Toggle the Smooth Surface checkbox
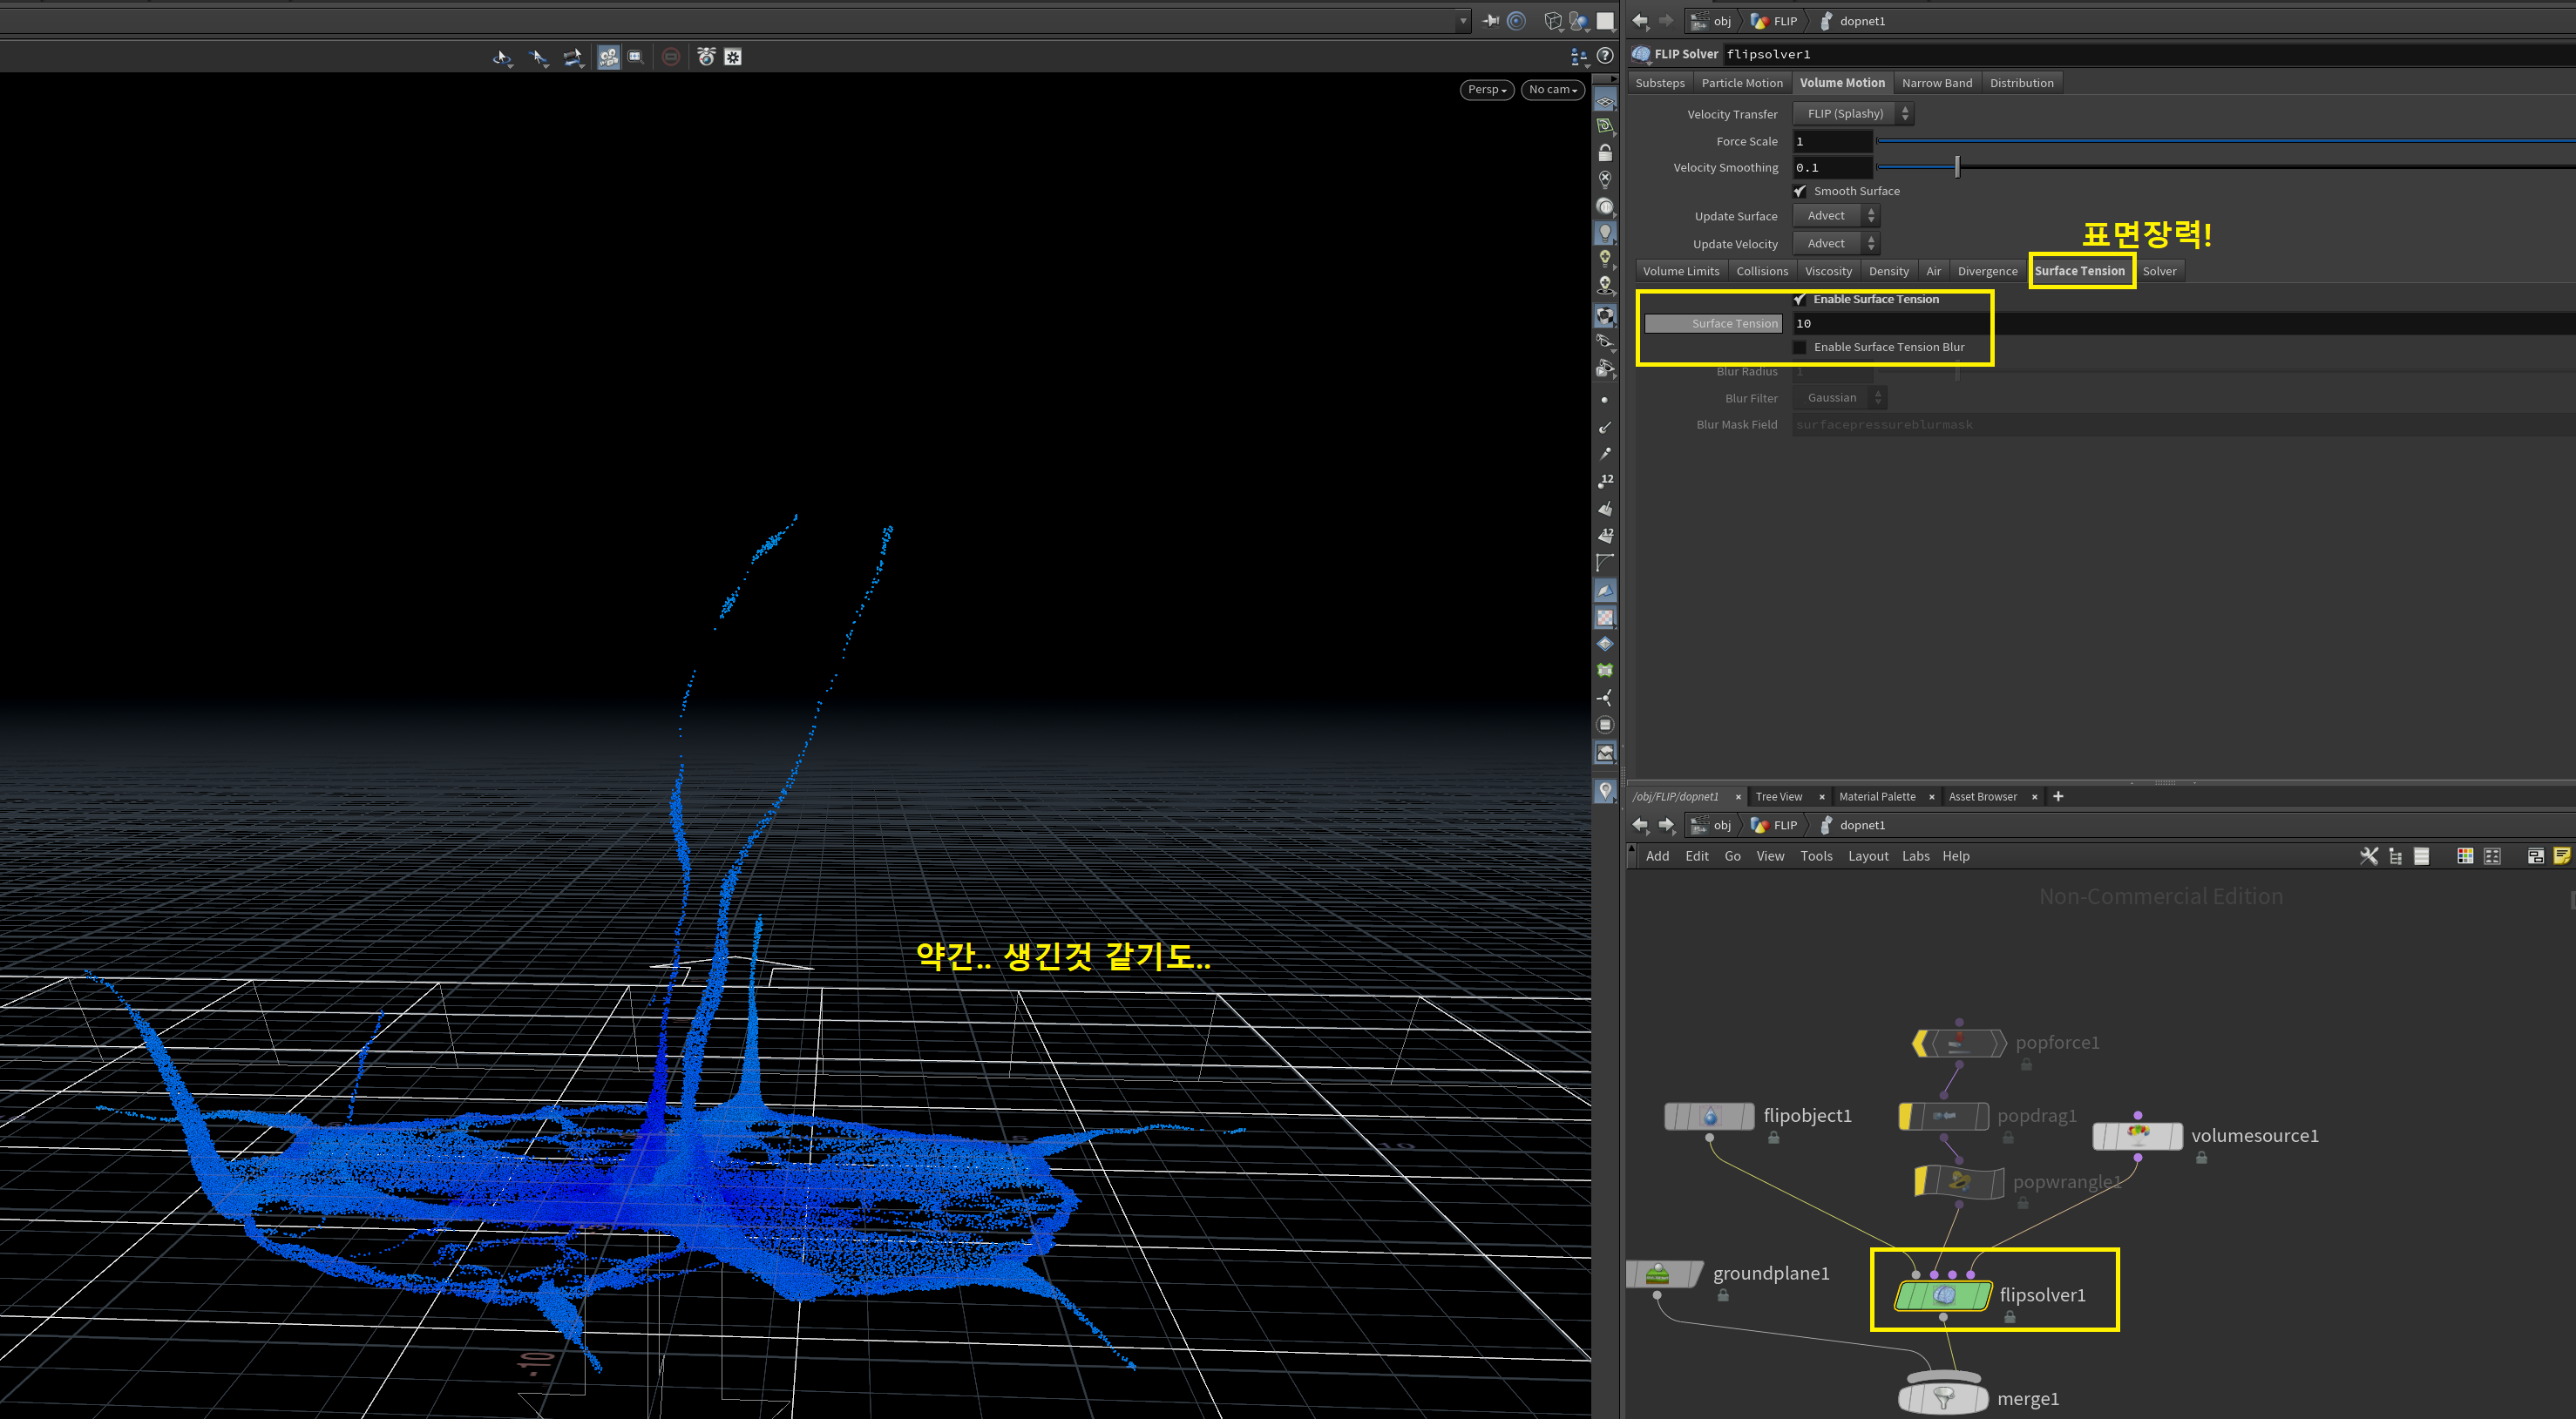The width and height of the screenshot is (2576, 1419). 1800,191
